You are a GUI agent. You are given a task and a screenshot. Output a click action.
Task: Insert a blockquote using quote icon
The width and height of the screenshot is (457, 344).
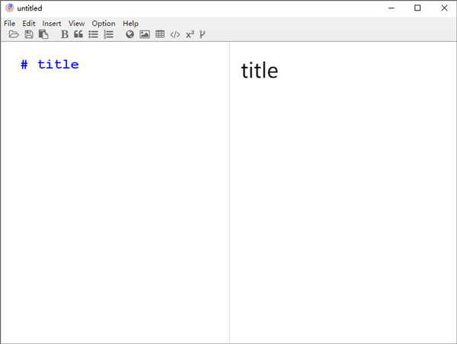78,34
